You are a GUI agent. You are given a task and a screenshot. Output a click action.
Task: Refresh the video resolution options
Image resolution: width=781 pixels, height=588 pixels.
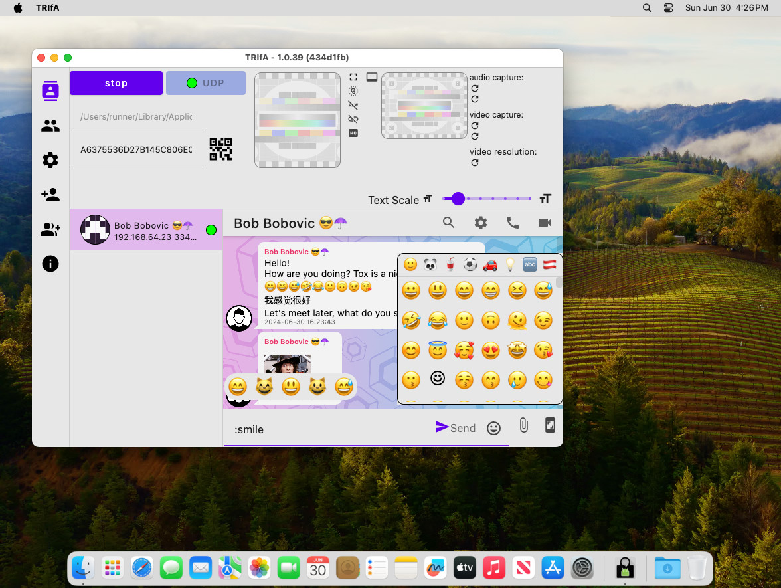(x=475, y=163)
